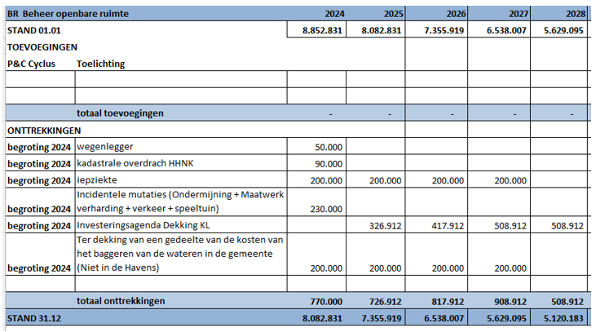This screenshot has height=332, width=596.
Task: Click the 50.000 amount for wegenlegger
Action: click(x=328, y=147)
